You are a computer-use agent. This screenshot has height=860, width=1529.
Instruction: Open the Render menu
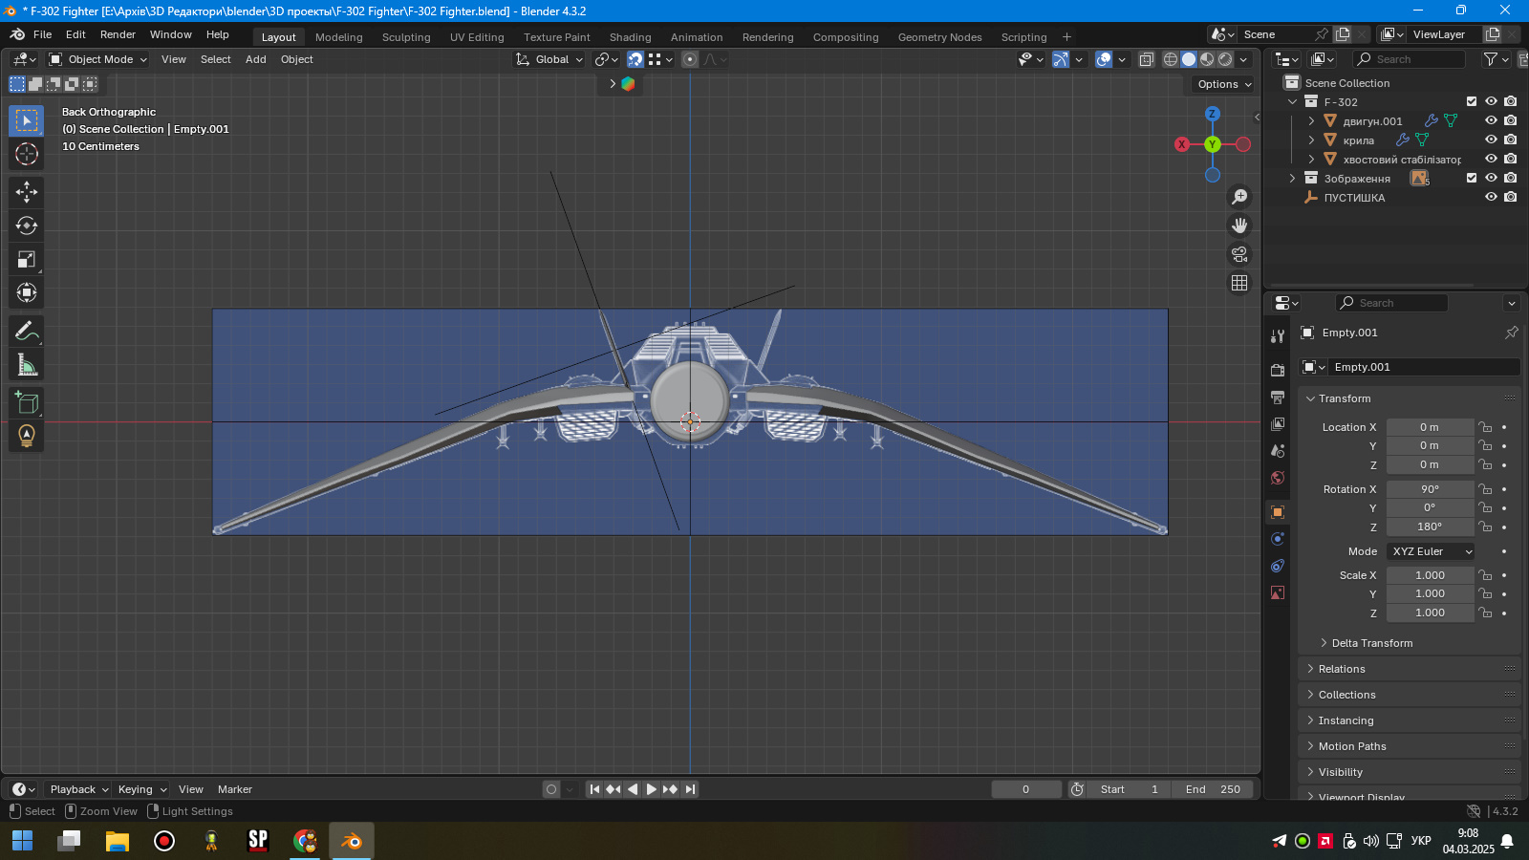(x=118, y=34)
